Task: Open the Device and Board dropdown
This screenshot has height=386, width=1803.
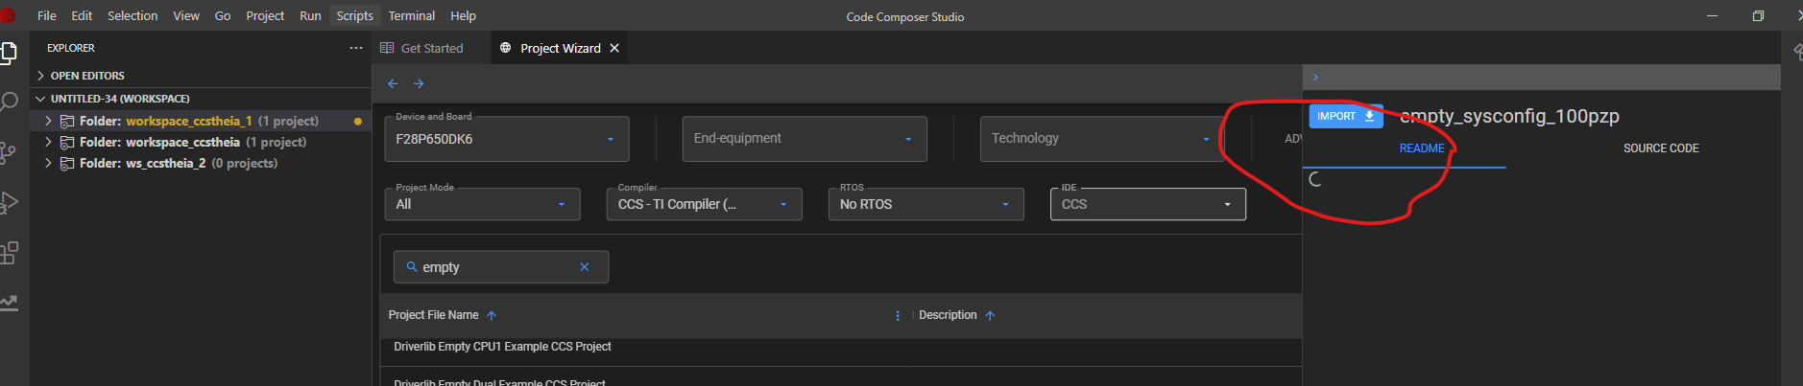Action: coord(507,139)
